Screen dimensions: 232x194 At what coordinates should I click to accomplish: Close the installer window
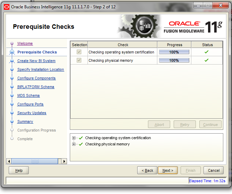tap(221, 6)
